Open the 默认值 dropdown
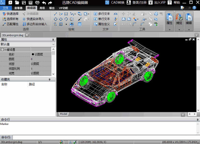 pos(53,44)
